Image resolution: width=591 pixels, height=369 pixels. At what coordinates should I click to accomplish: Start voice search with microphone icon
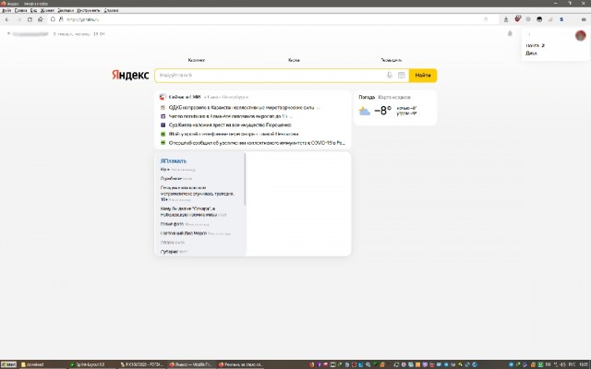point(390,76)
